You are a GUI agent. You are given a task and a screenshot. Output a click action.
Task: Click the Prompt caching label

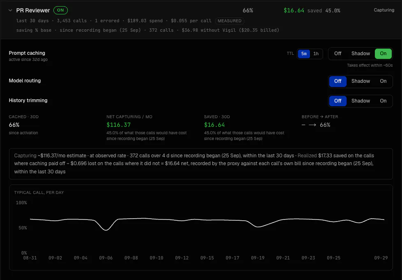click(27, 53)
